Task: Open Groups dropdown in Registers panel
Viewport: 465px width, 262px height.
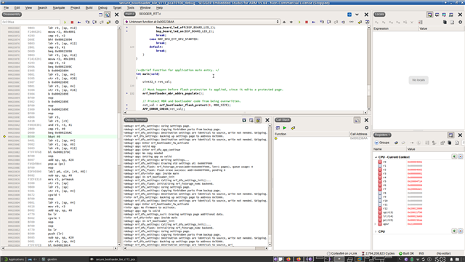Action: [x=382, y=143]
